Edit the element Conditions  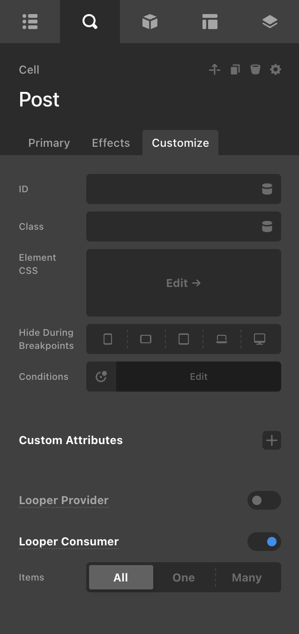click(x=198, y=377)
